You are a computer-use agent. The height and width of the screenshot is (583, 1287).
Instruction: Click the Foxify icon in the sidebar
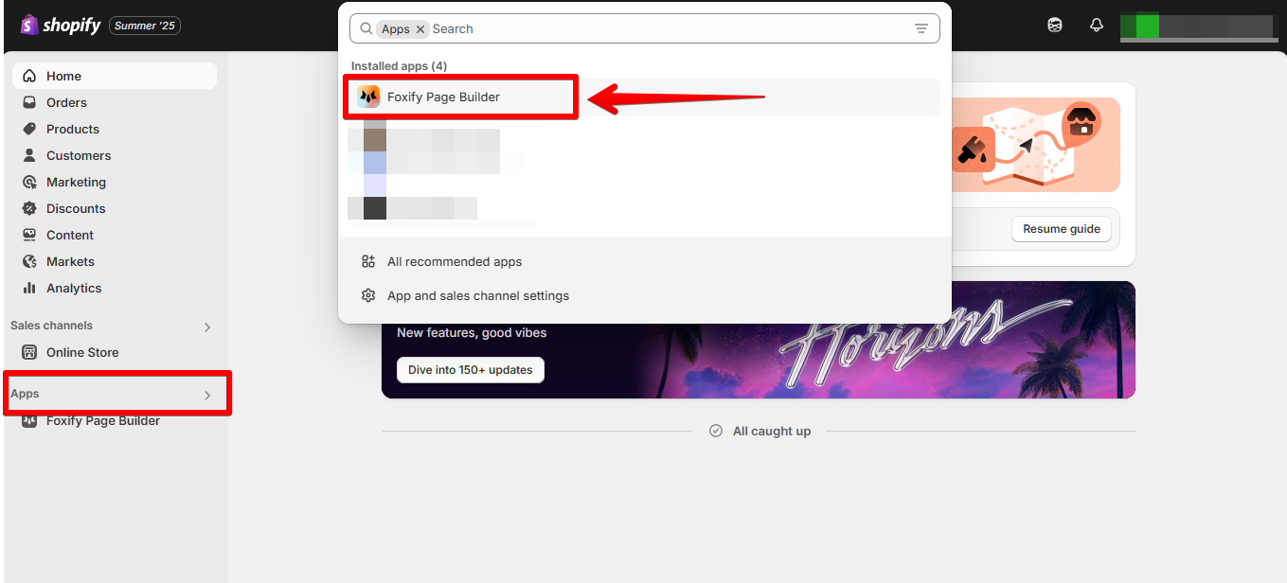[29, 420]
